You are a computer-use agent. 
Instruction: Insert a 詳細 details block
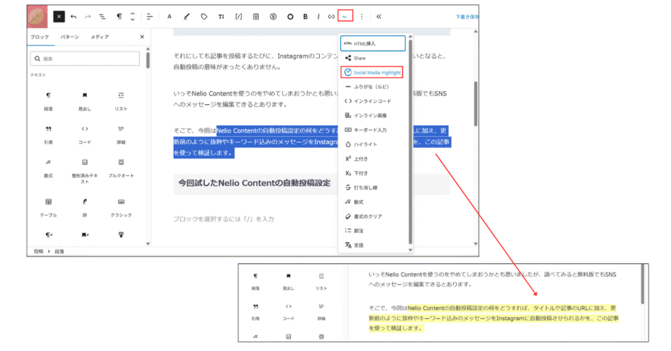coord(121,135)
